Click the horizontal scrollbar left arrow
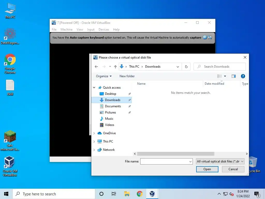The image size is (265, 199). [x=135, y=154]
